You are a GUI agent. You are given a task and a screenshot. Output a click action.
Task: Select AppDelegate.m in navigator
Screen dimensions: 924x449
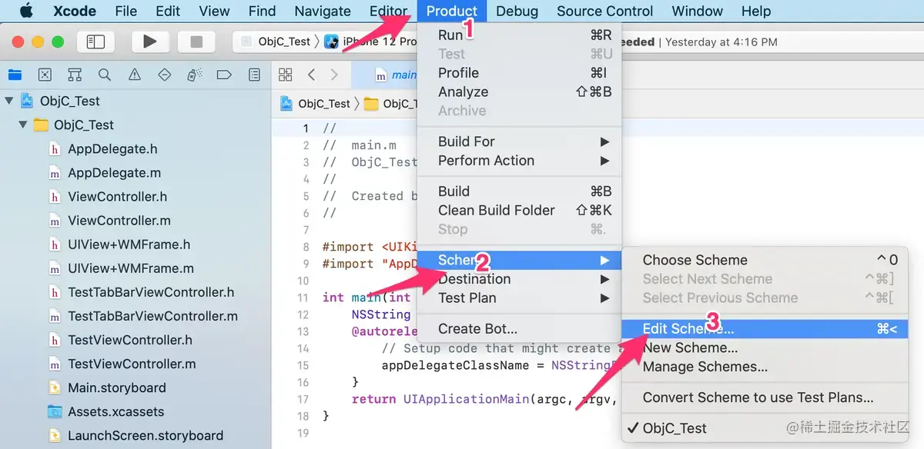pyautogui.click(x=114, y=172)
